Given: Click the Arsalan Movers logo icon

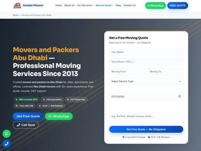Looking at the screenshot, I should coord(17,5).
